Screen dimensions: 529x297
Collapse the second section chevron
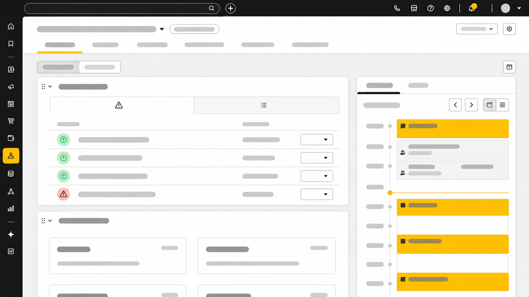[50, 221]
